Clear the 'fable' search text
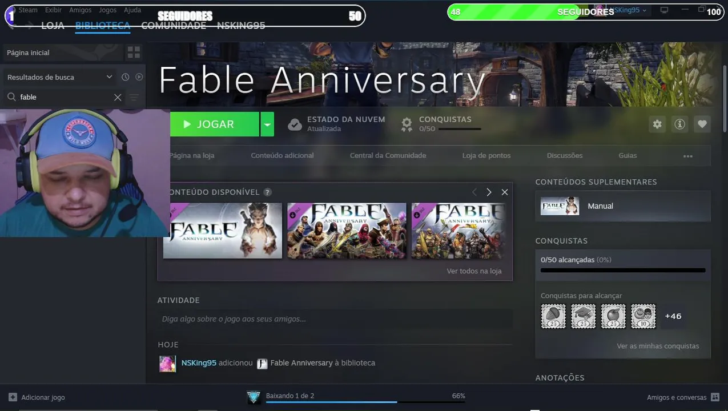 click(118, 97)
